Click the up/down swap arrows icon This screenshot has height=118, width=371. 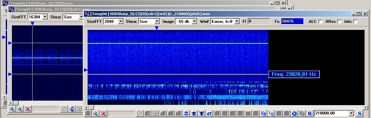point(263,113)
